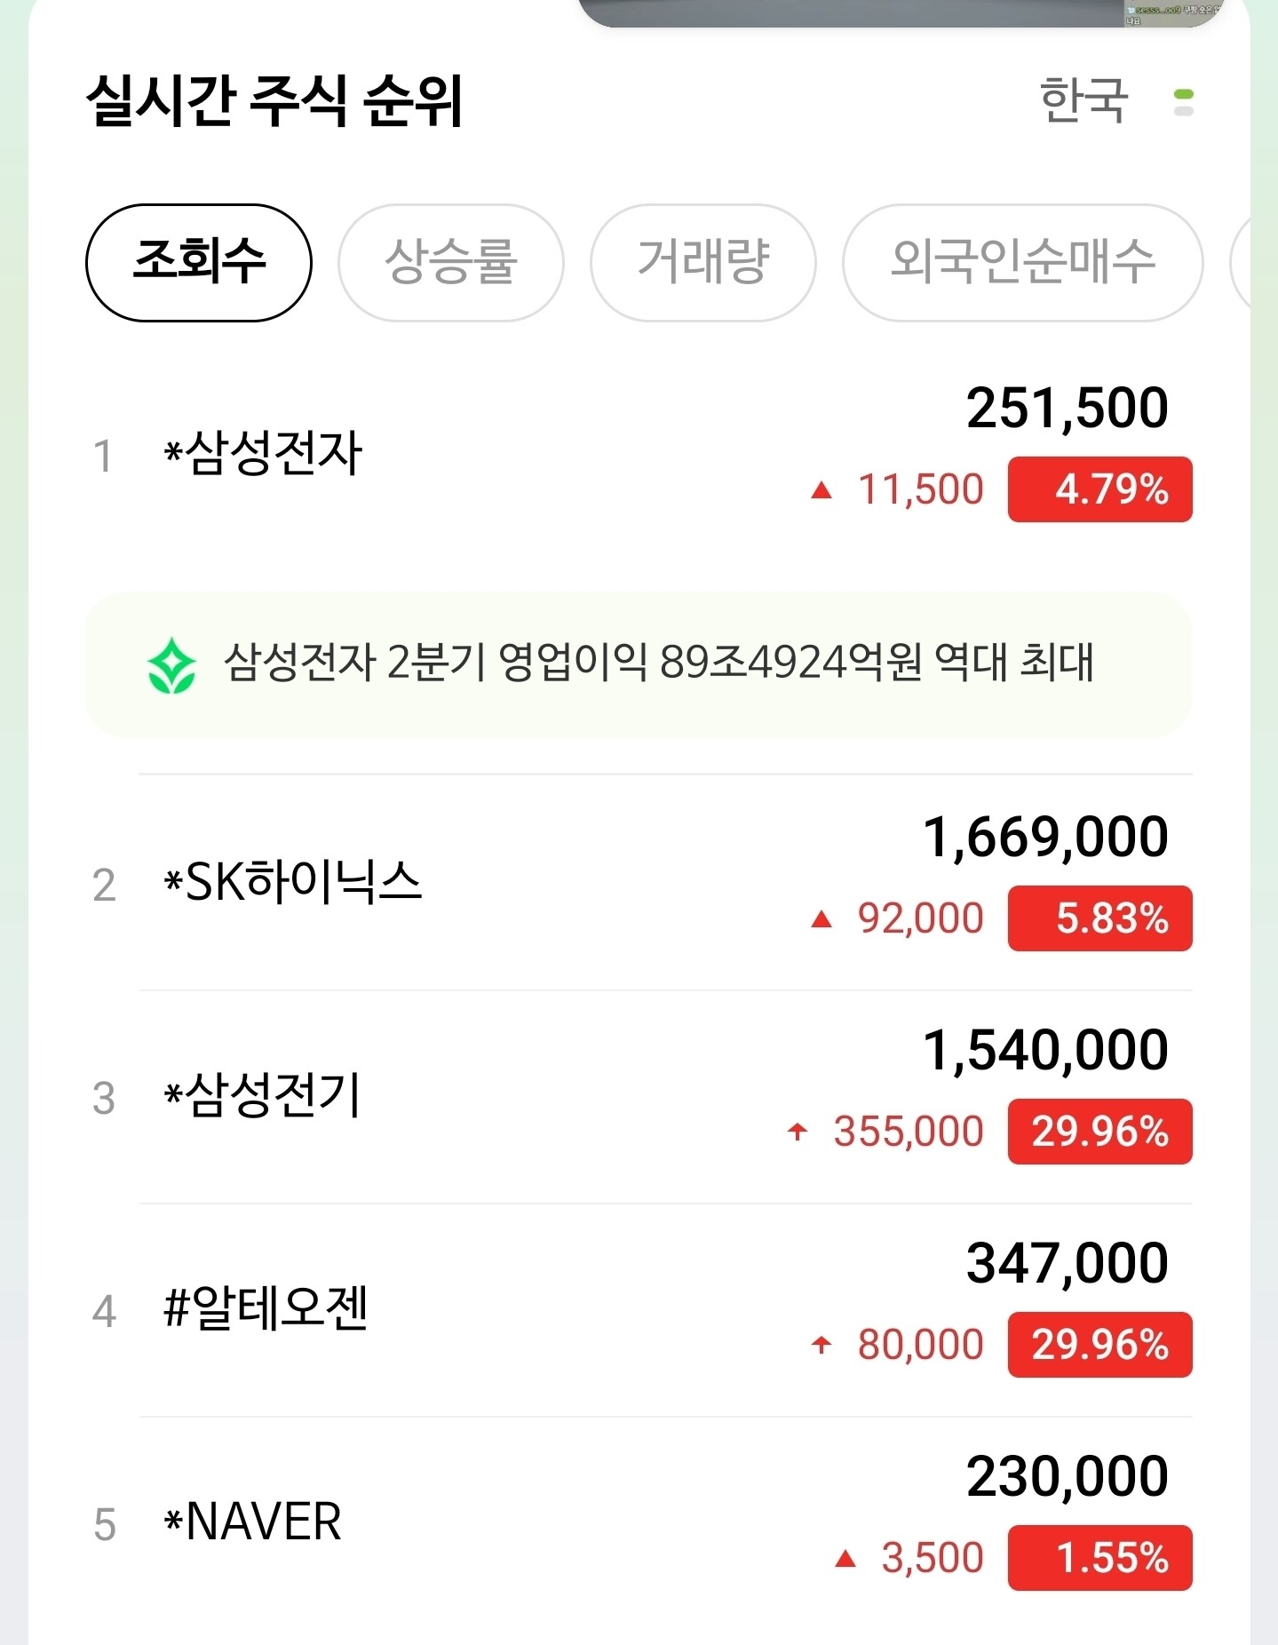Switch to the 거래량 ranking tab
Image resolution: width=1278 pixels, height=1645 pixels.
703,262
